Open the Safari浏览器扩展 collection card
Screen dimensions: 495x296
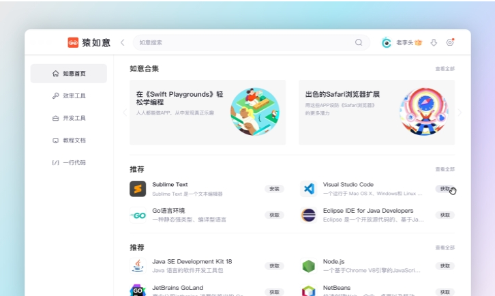tap(376, 113)
